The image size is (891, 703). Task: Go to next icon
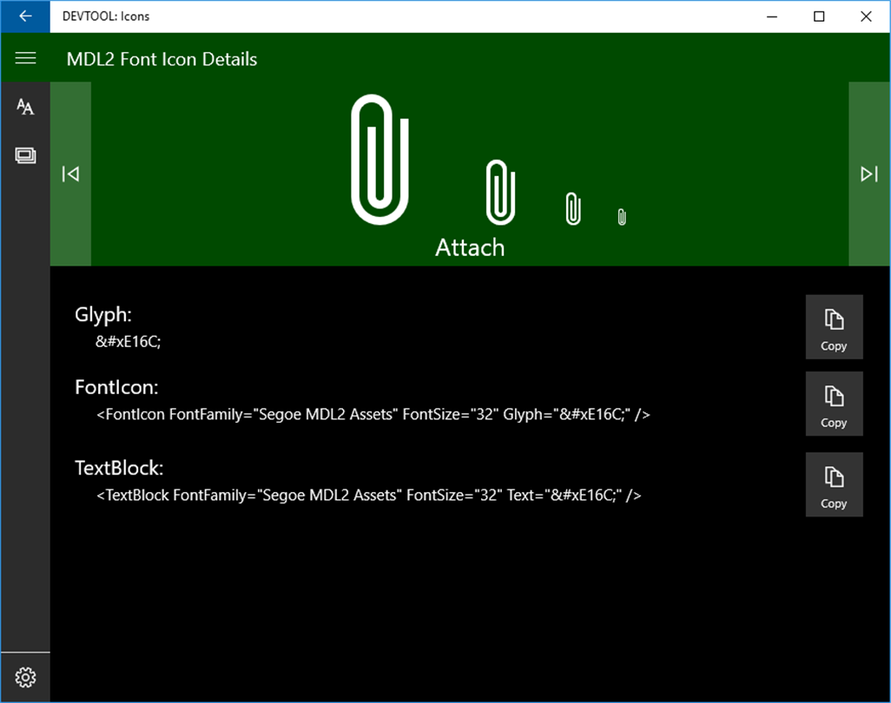pos(868,174)
